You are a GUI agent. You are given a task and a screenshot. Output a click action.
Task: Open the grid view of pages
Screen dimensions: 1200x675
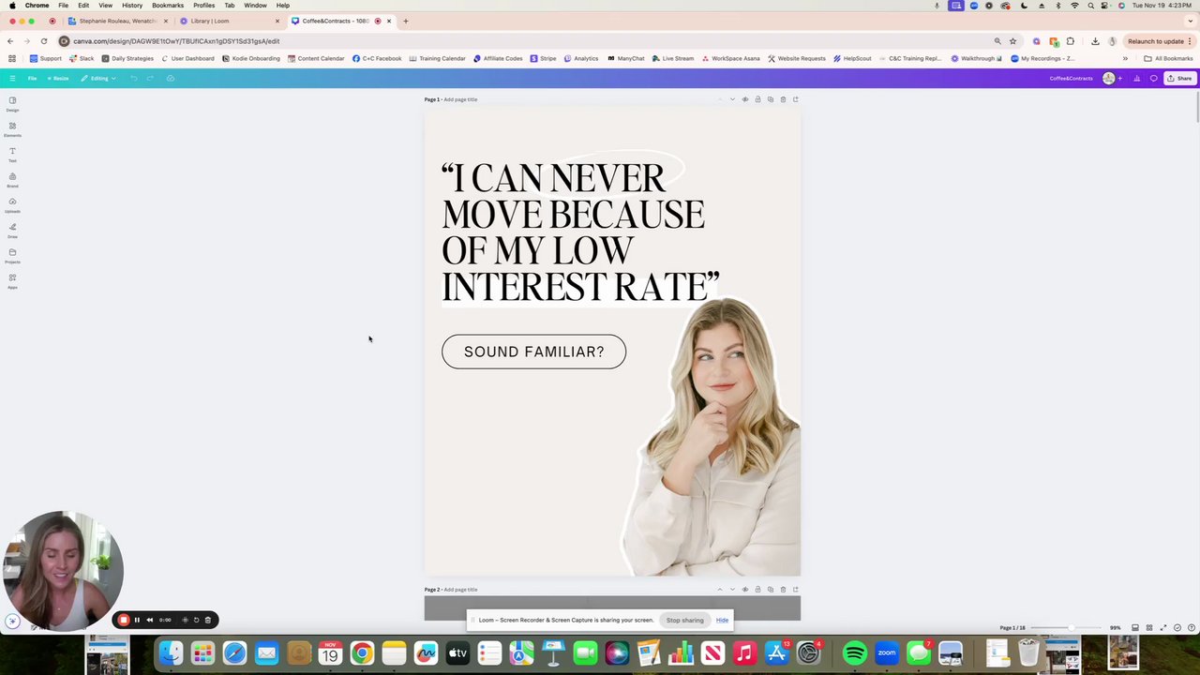point(1148,627)
